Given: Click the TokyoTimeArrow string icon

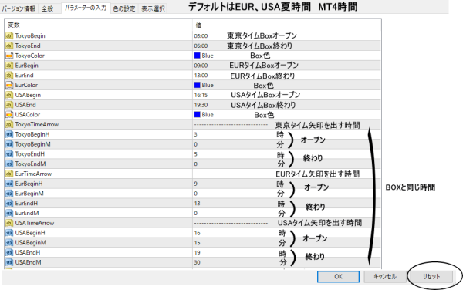Looking at the screenshot, I should pyautogui.click(x=9, y=124).
